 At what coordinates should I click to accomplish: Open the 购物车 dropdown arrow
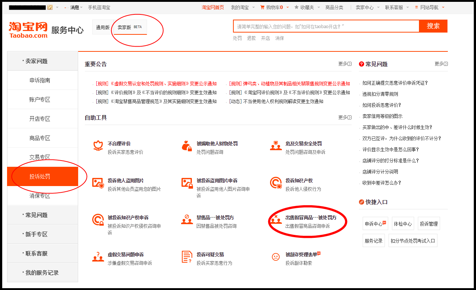coord(287,7)
